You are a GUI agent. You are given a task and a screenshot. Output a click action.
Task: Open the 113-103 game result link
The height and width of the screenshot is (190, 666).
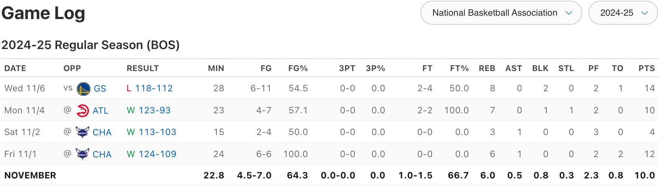point(157,132)
